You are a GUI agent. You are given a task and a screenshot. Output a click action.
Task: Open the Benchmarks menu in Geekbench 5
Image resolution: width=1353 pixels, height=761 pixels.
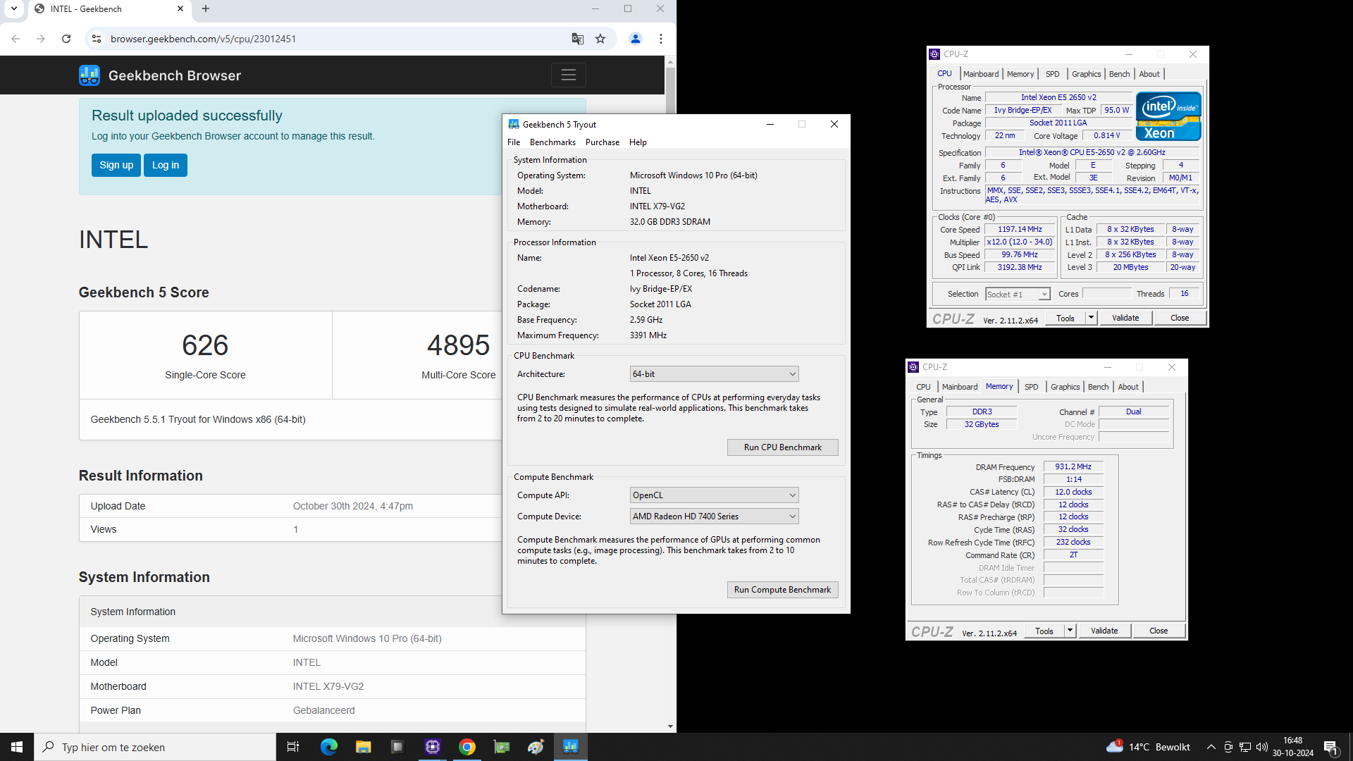(x=552, y=142)
